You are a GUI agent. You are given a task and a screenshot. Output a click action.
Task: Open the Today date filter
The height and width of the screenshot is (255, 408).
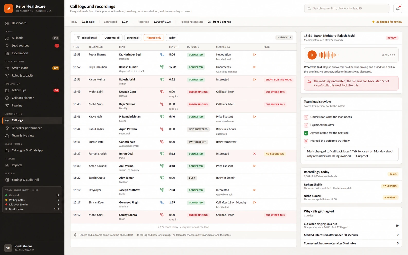[x=172, y=38]
